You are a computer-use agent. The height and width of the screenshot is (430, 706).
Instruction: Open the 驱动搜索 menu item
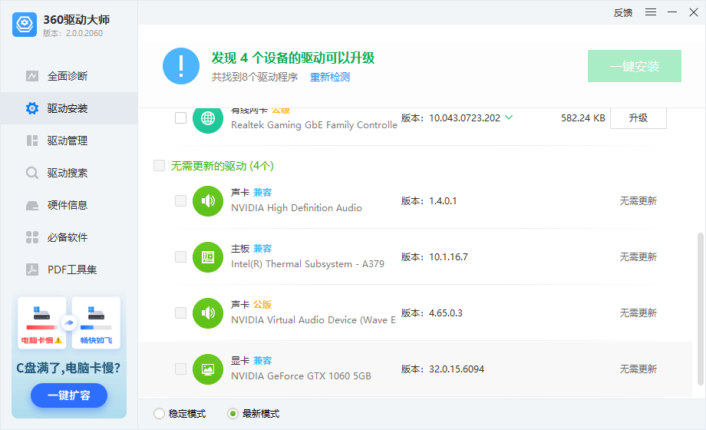(69, 173)
